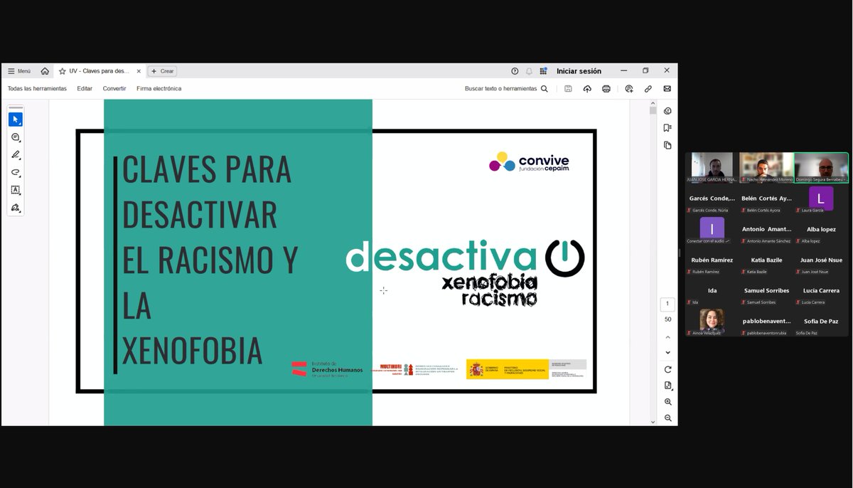Select Domingo Segura Bernabeu video tile
This screenshot has height=488, width=853.
pyautogui.click(x=821, y=168)
